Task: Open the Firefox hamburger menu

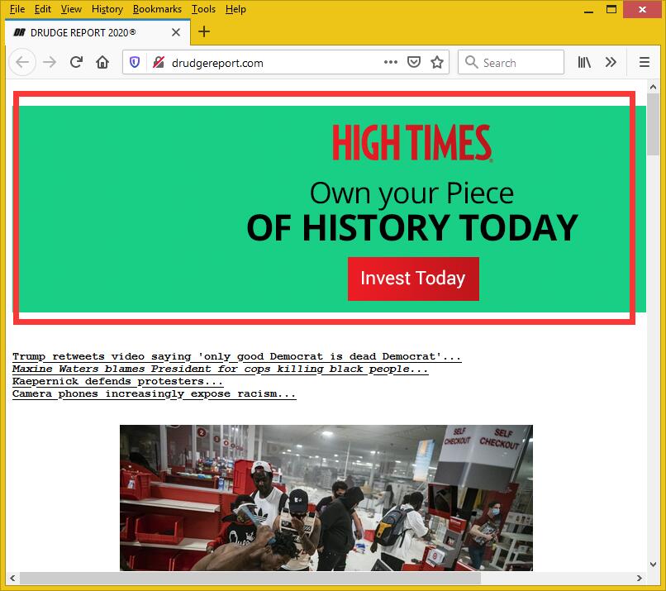Action: [645, 63]
